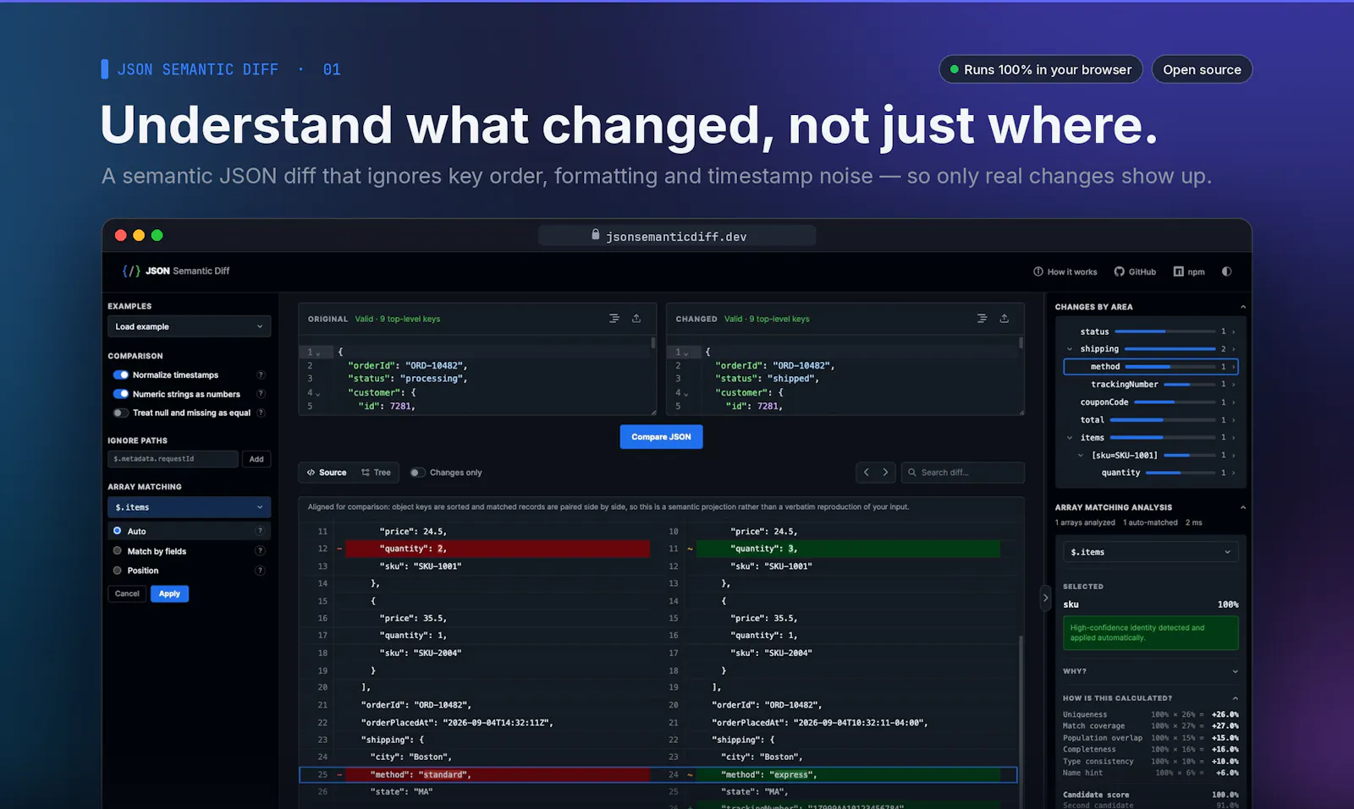
Task: Toggle the dark/light theme icon
Action: 1226,271
